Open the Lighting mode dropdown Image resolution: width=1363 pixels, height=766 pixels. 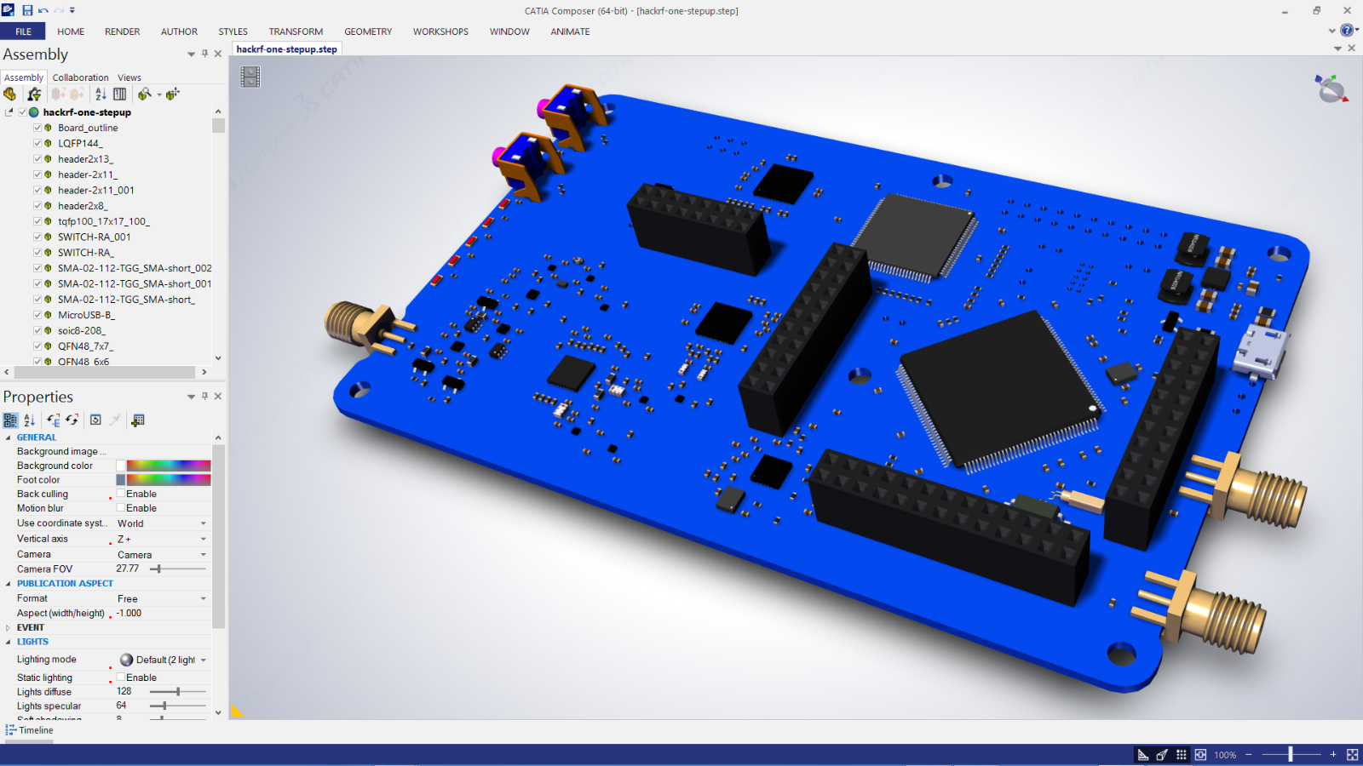(x=203, y=660)
